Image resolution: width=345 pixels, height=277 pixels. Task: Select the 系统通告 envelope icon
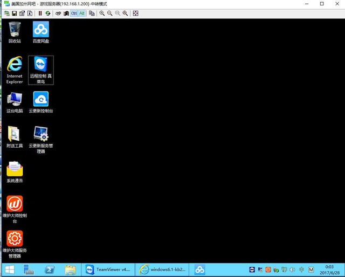coord(15,172)
